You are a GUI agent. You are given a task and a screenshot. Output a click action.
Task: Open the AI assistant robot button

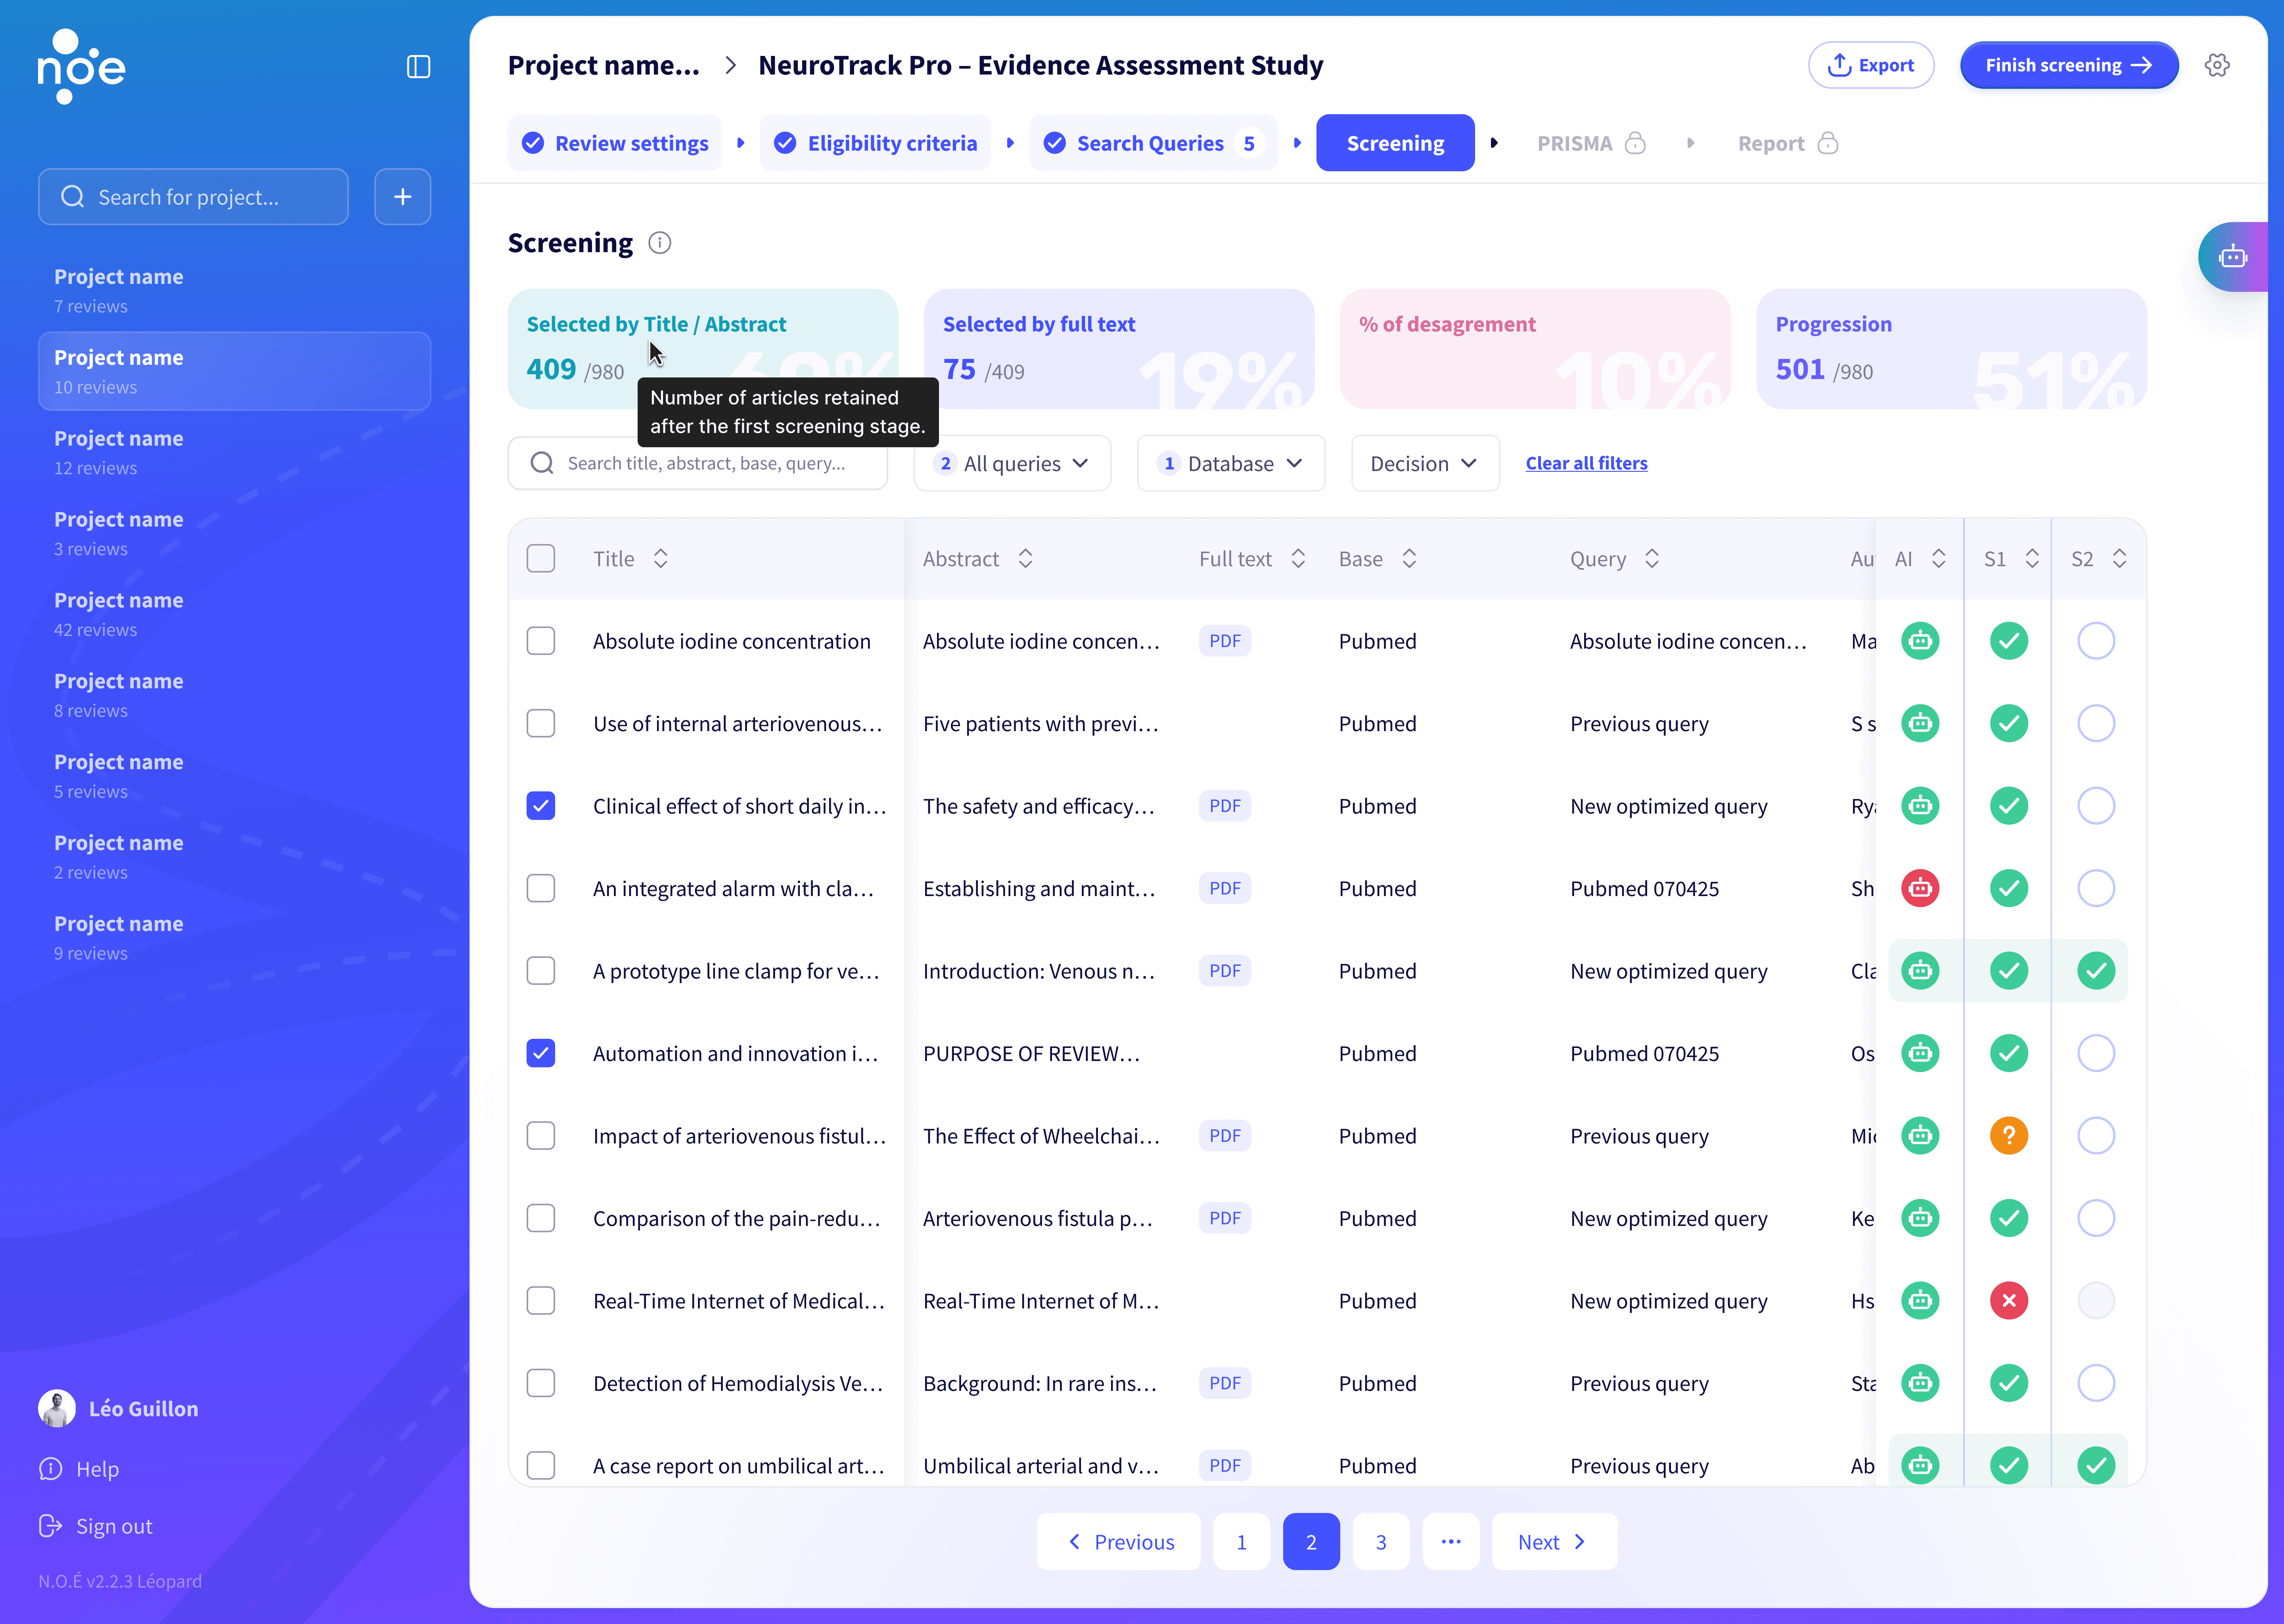click(x=2232, y=257)
